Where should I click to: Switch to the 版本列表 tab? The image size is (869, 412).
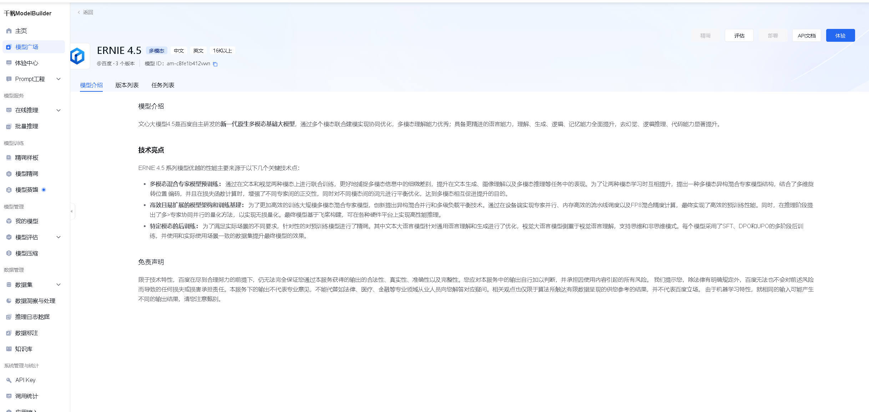pyautogui.click(x=127, y=85)
